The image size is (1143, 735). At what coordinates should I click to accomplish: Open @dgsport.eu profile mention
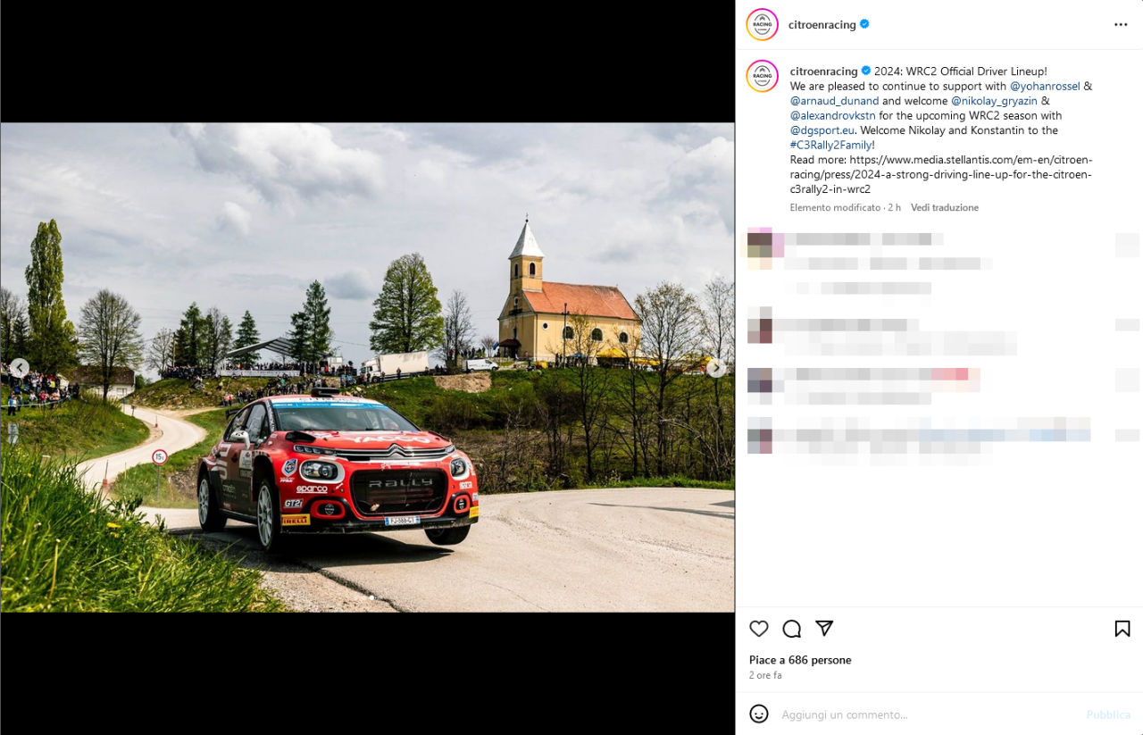pos(822,130)
